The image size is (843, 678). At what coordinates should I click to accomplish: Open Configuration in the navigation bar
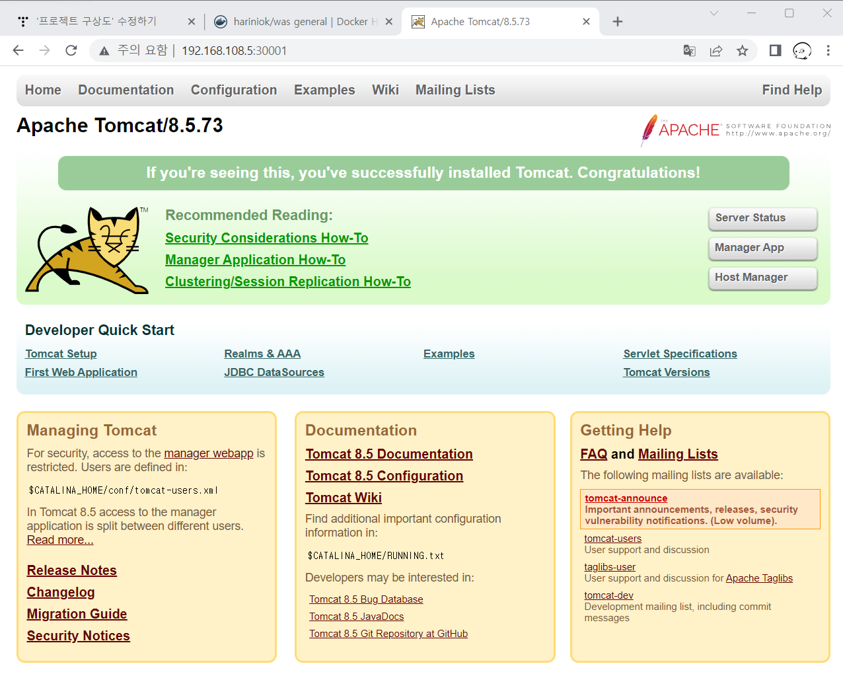click(234, 90)
